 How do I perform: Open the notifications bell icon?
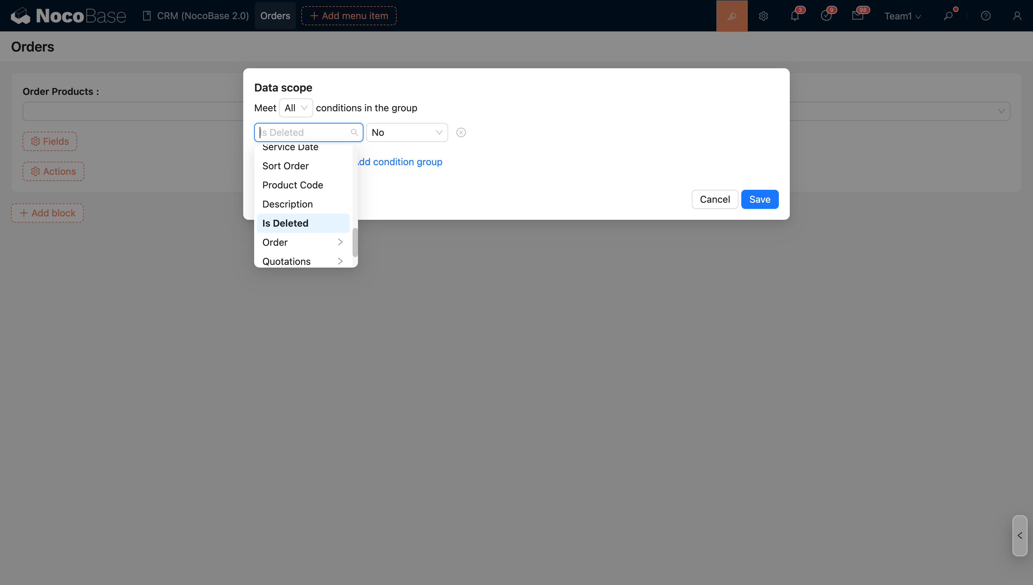click(795, 16)
